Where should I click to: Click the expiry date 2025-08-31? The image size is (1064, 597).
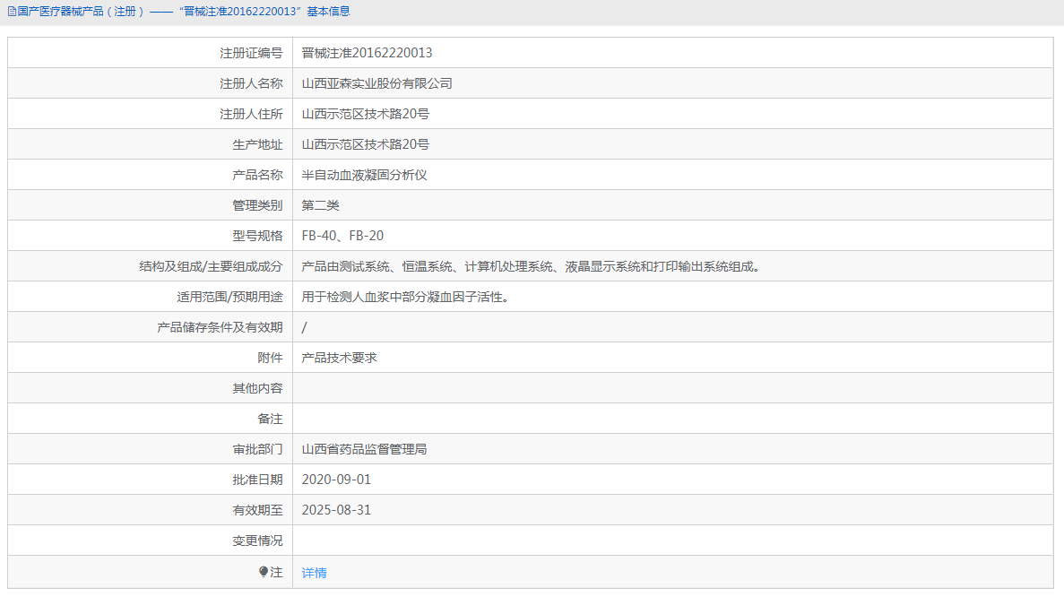337,509
